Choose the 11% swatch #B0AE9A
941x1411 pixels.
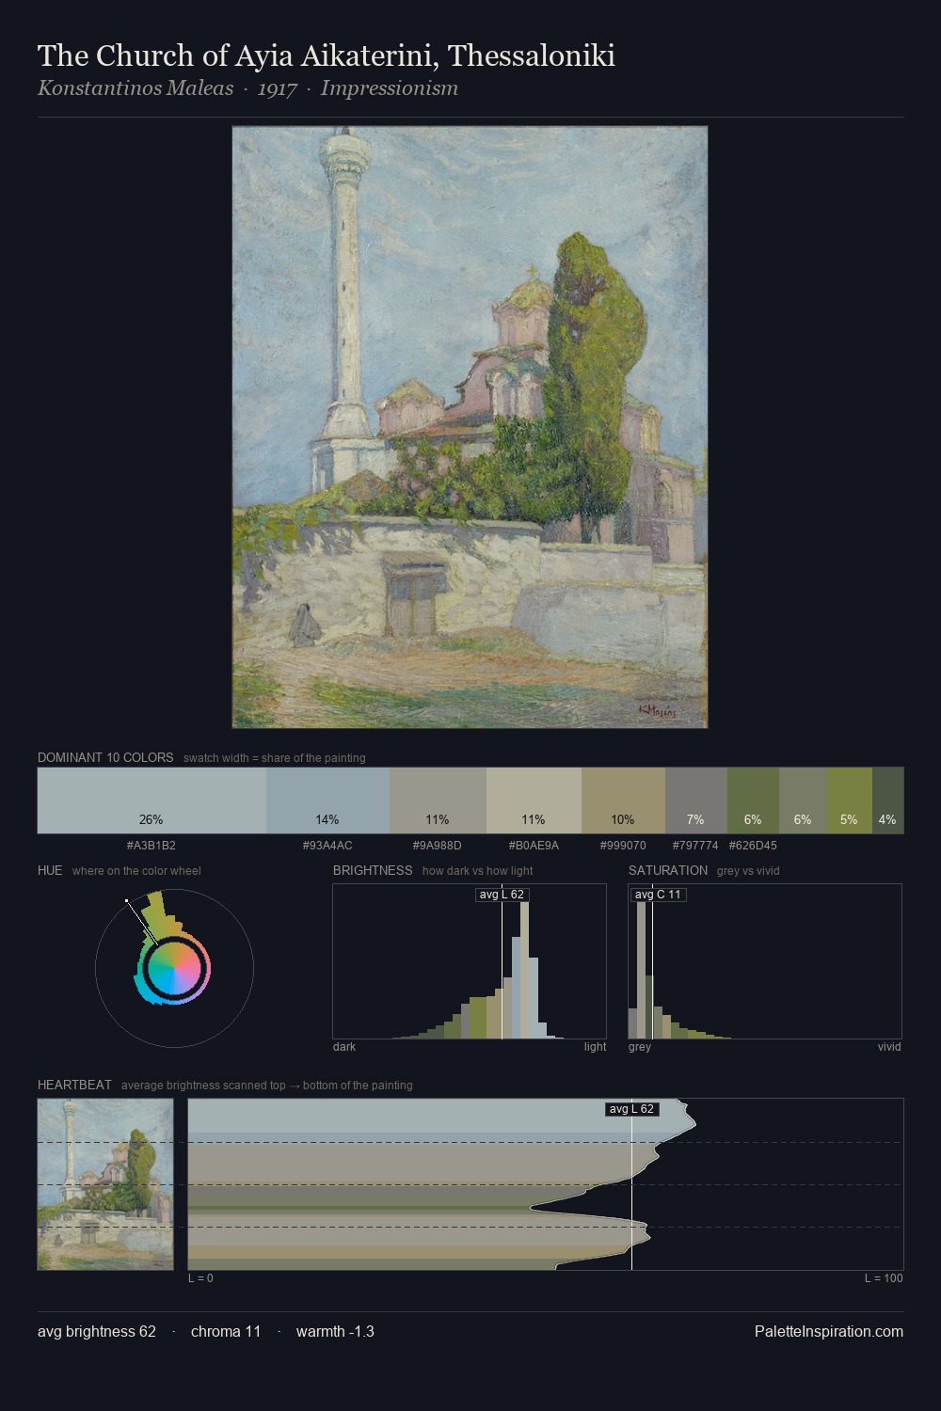point(534,801)
